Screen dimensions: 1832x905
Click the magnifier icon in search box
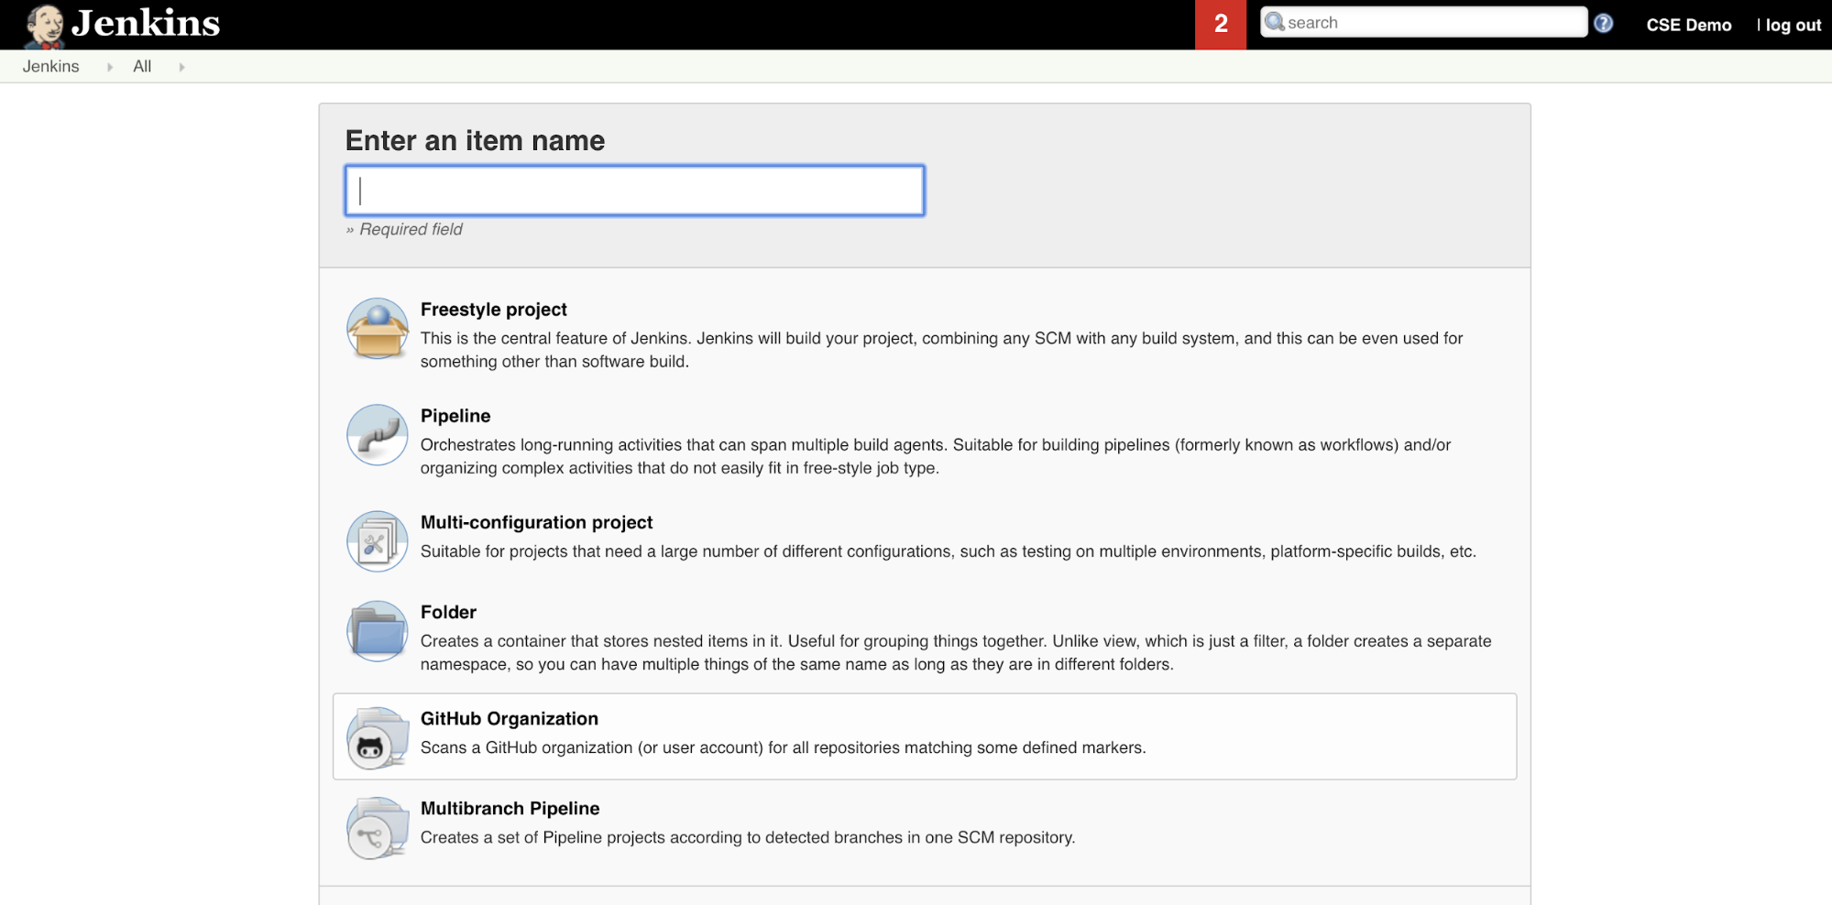coord(1274,21)
